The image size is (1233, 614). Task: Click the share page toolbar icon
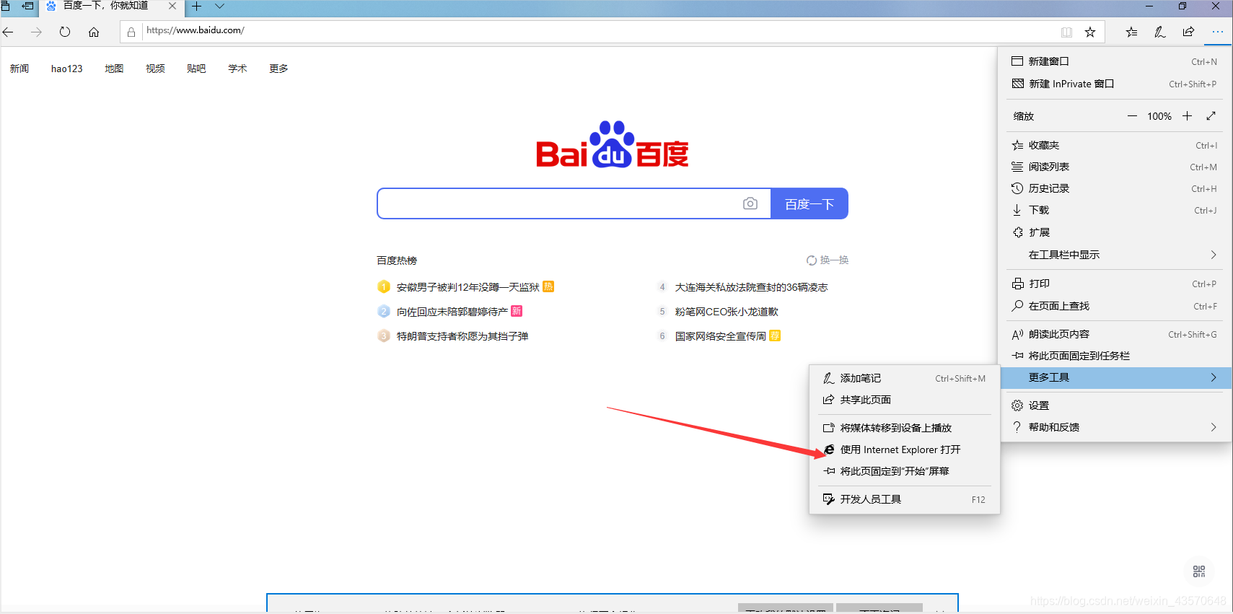coord(1188,32)
